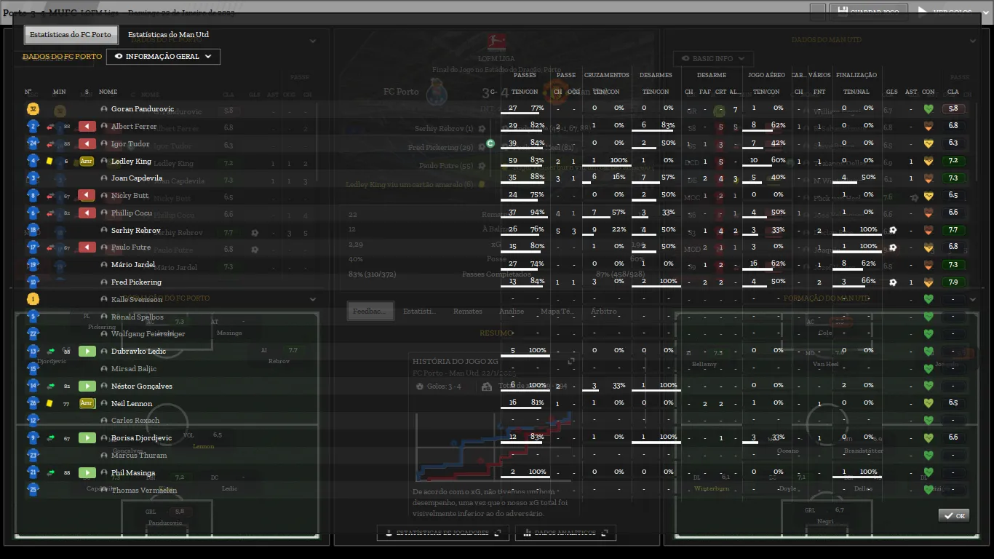Select the Estatísticas do FC Porto tab
Image resolution: width=994 pixels, height=559 pixels.
[x=70, y=35]
